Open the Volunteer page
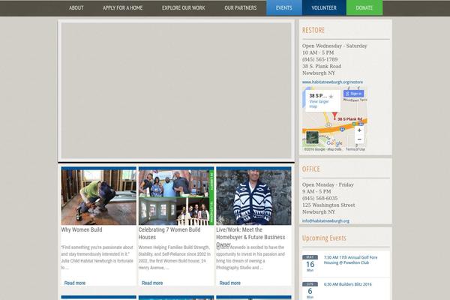 (324, 7)
